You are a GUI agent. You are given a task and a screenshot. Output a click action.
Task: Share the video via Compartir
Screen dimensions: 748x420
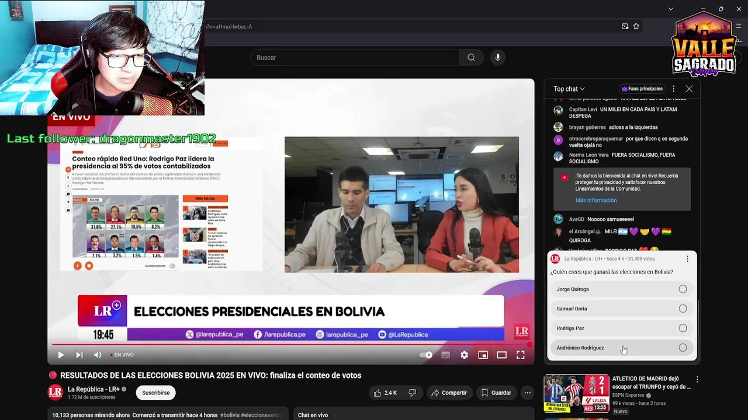coord(449,393)
